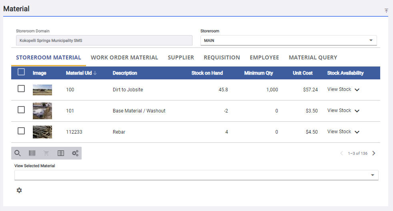
Task: Open the Requisition tab
Action: (222, 57)
